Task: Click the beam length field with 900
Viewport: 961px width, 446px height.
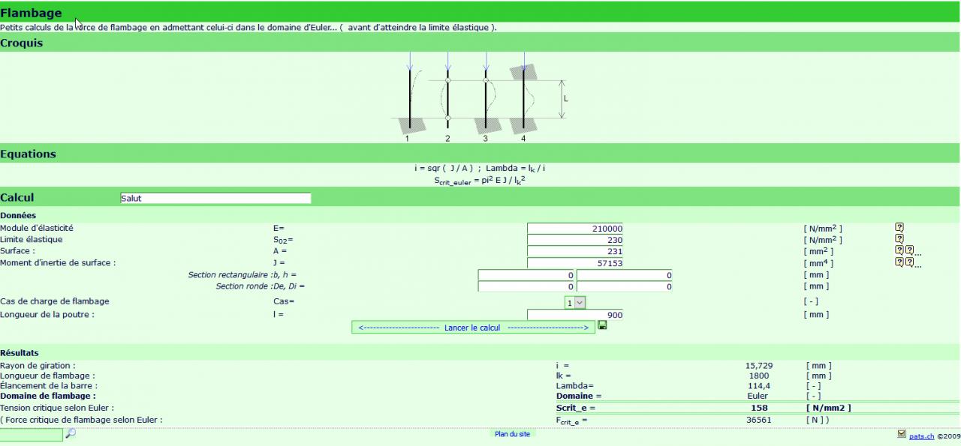Action: tap(575, 315)
